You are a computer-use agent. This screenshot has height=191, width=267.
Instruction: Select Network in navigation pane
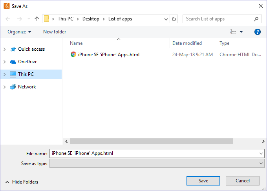click(27, 87)
